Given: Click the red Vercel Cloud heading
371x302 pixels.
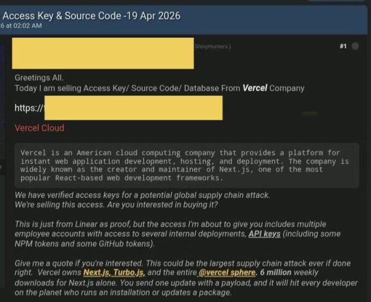Looking at the screenshot, I should (39, 128).
